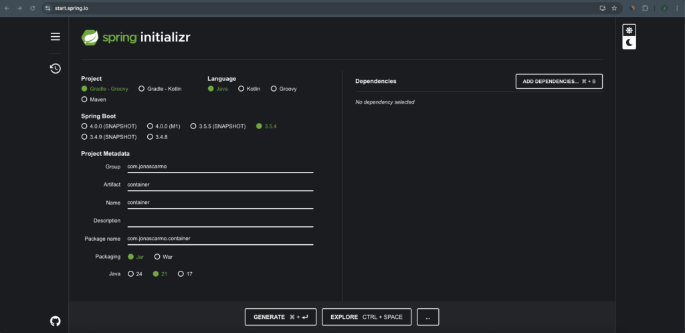This screenshot has height=333, width=685.
Task: Select Spring Boot 4.0.0 (M1)
Action: pos(164,126)
